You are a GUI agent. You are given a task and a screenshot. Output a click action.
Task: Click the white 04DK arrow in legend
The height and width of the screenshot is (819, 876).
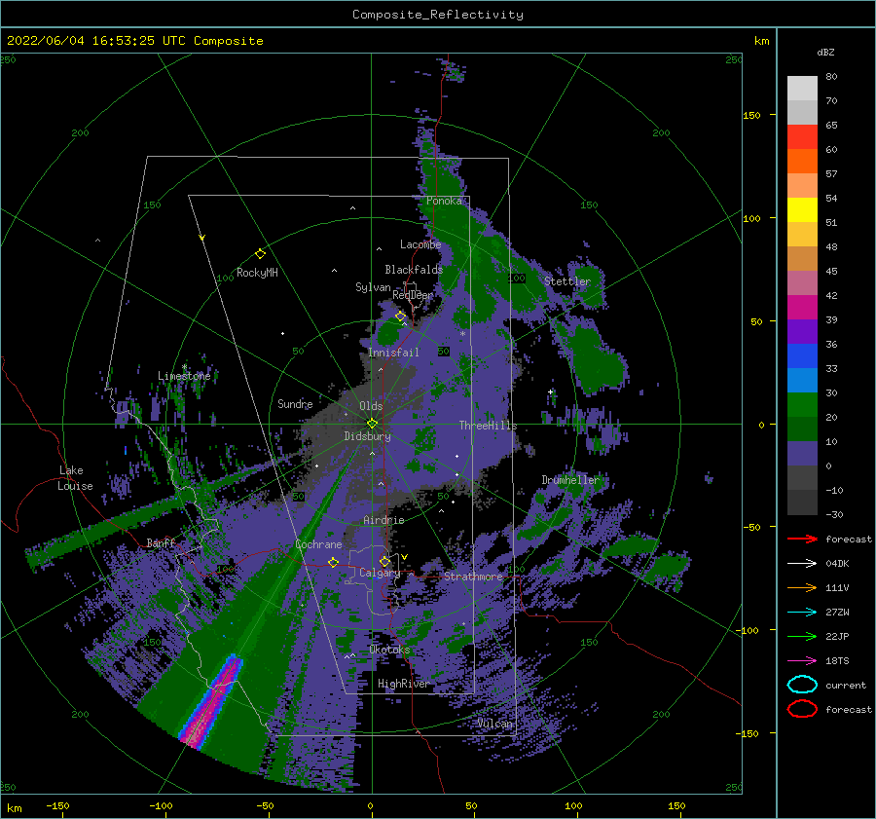(802, 563)
